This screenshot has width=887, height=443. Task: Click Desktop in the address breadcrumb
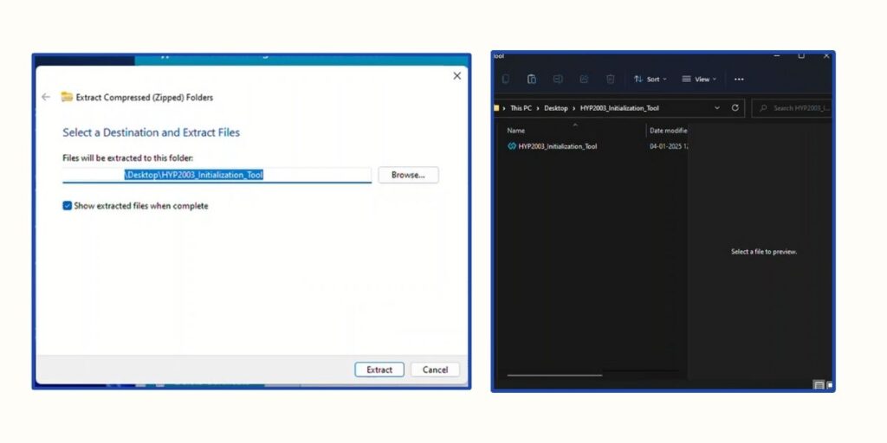tap(555, 108)
